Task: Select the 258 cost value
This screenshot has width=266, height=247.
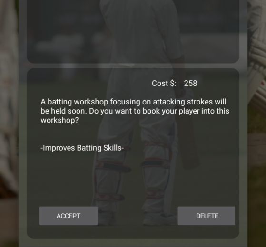Action: (x=190, y=83)
